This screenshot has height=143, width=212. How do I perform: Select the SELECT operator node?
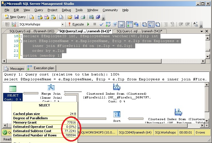[x=13, y=94]
